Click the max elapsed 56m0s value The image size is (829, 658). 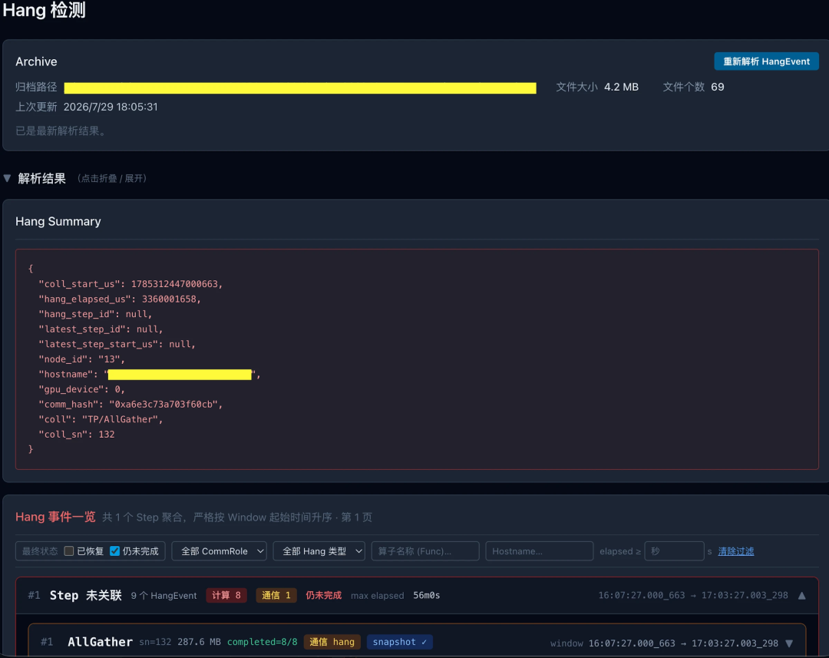pos(427,596)
